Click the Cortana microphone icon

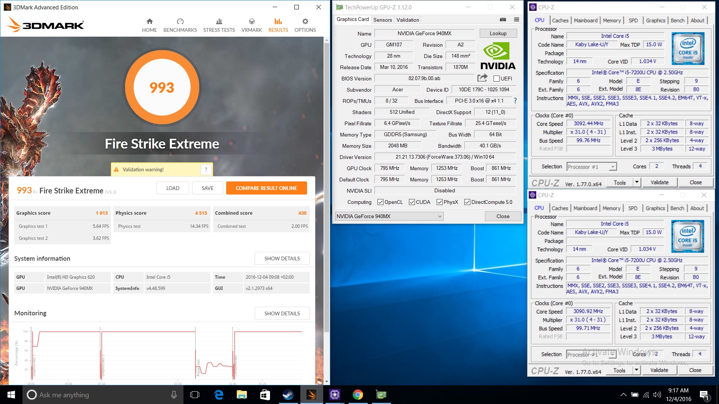(x=174, y=395)
